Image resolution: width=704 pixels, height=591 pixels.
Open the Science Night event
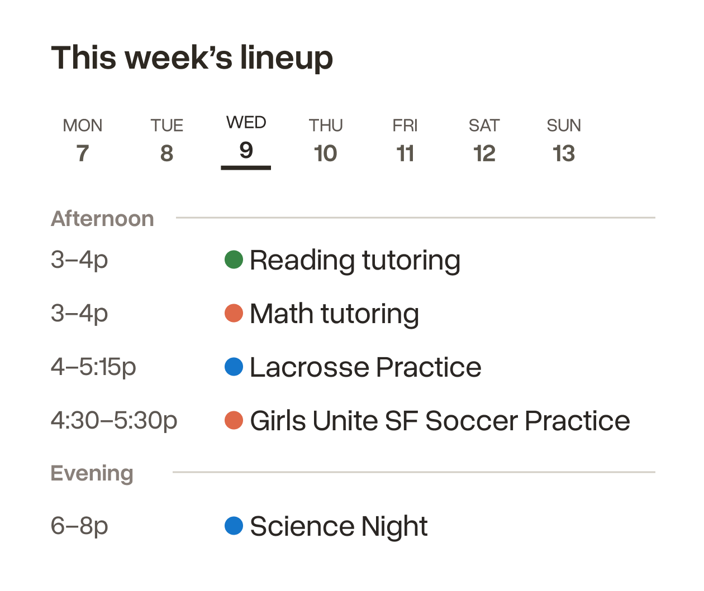click(339, 526)
